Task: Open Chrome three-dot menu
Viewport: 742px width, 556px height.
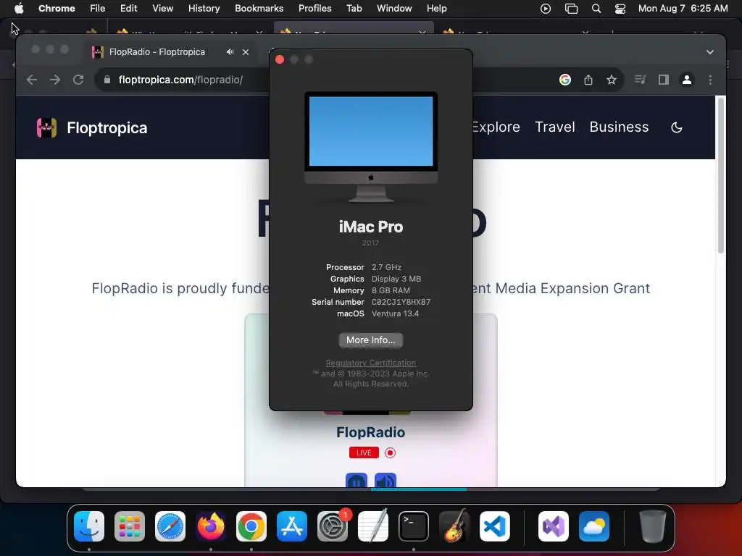Action: [710, 80]
